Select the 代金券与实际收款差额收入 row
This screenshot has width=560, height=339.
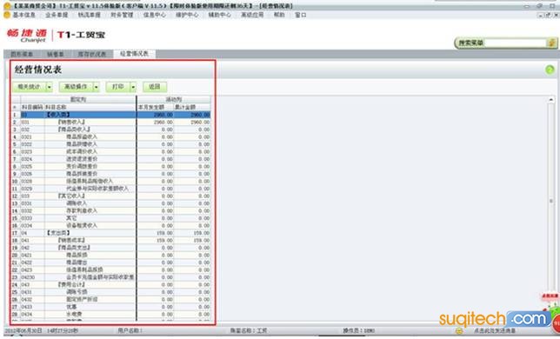[111, 189]
